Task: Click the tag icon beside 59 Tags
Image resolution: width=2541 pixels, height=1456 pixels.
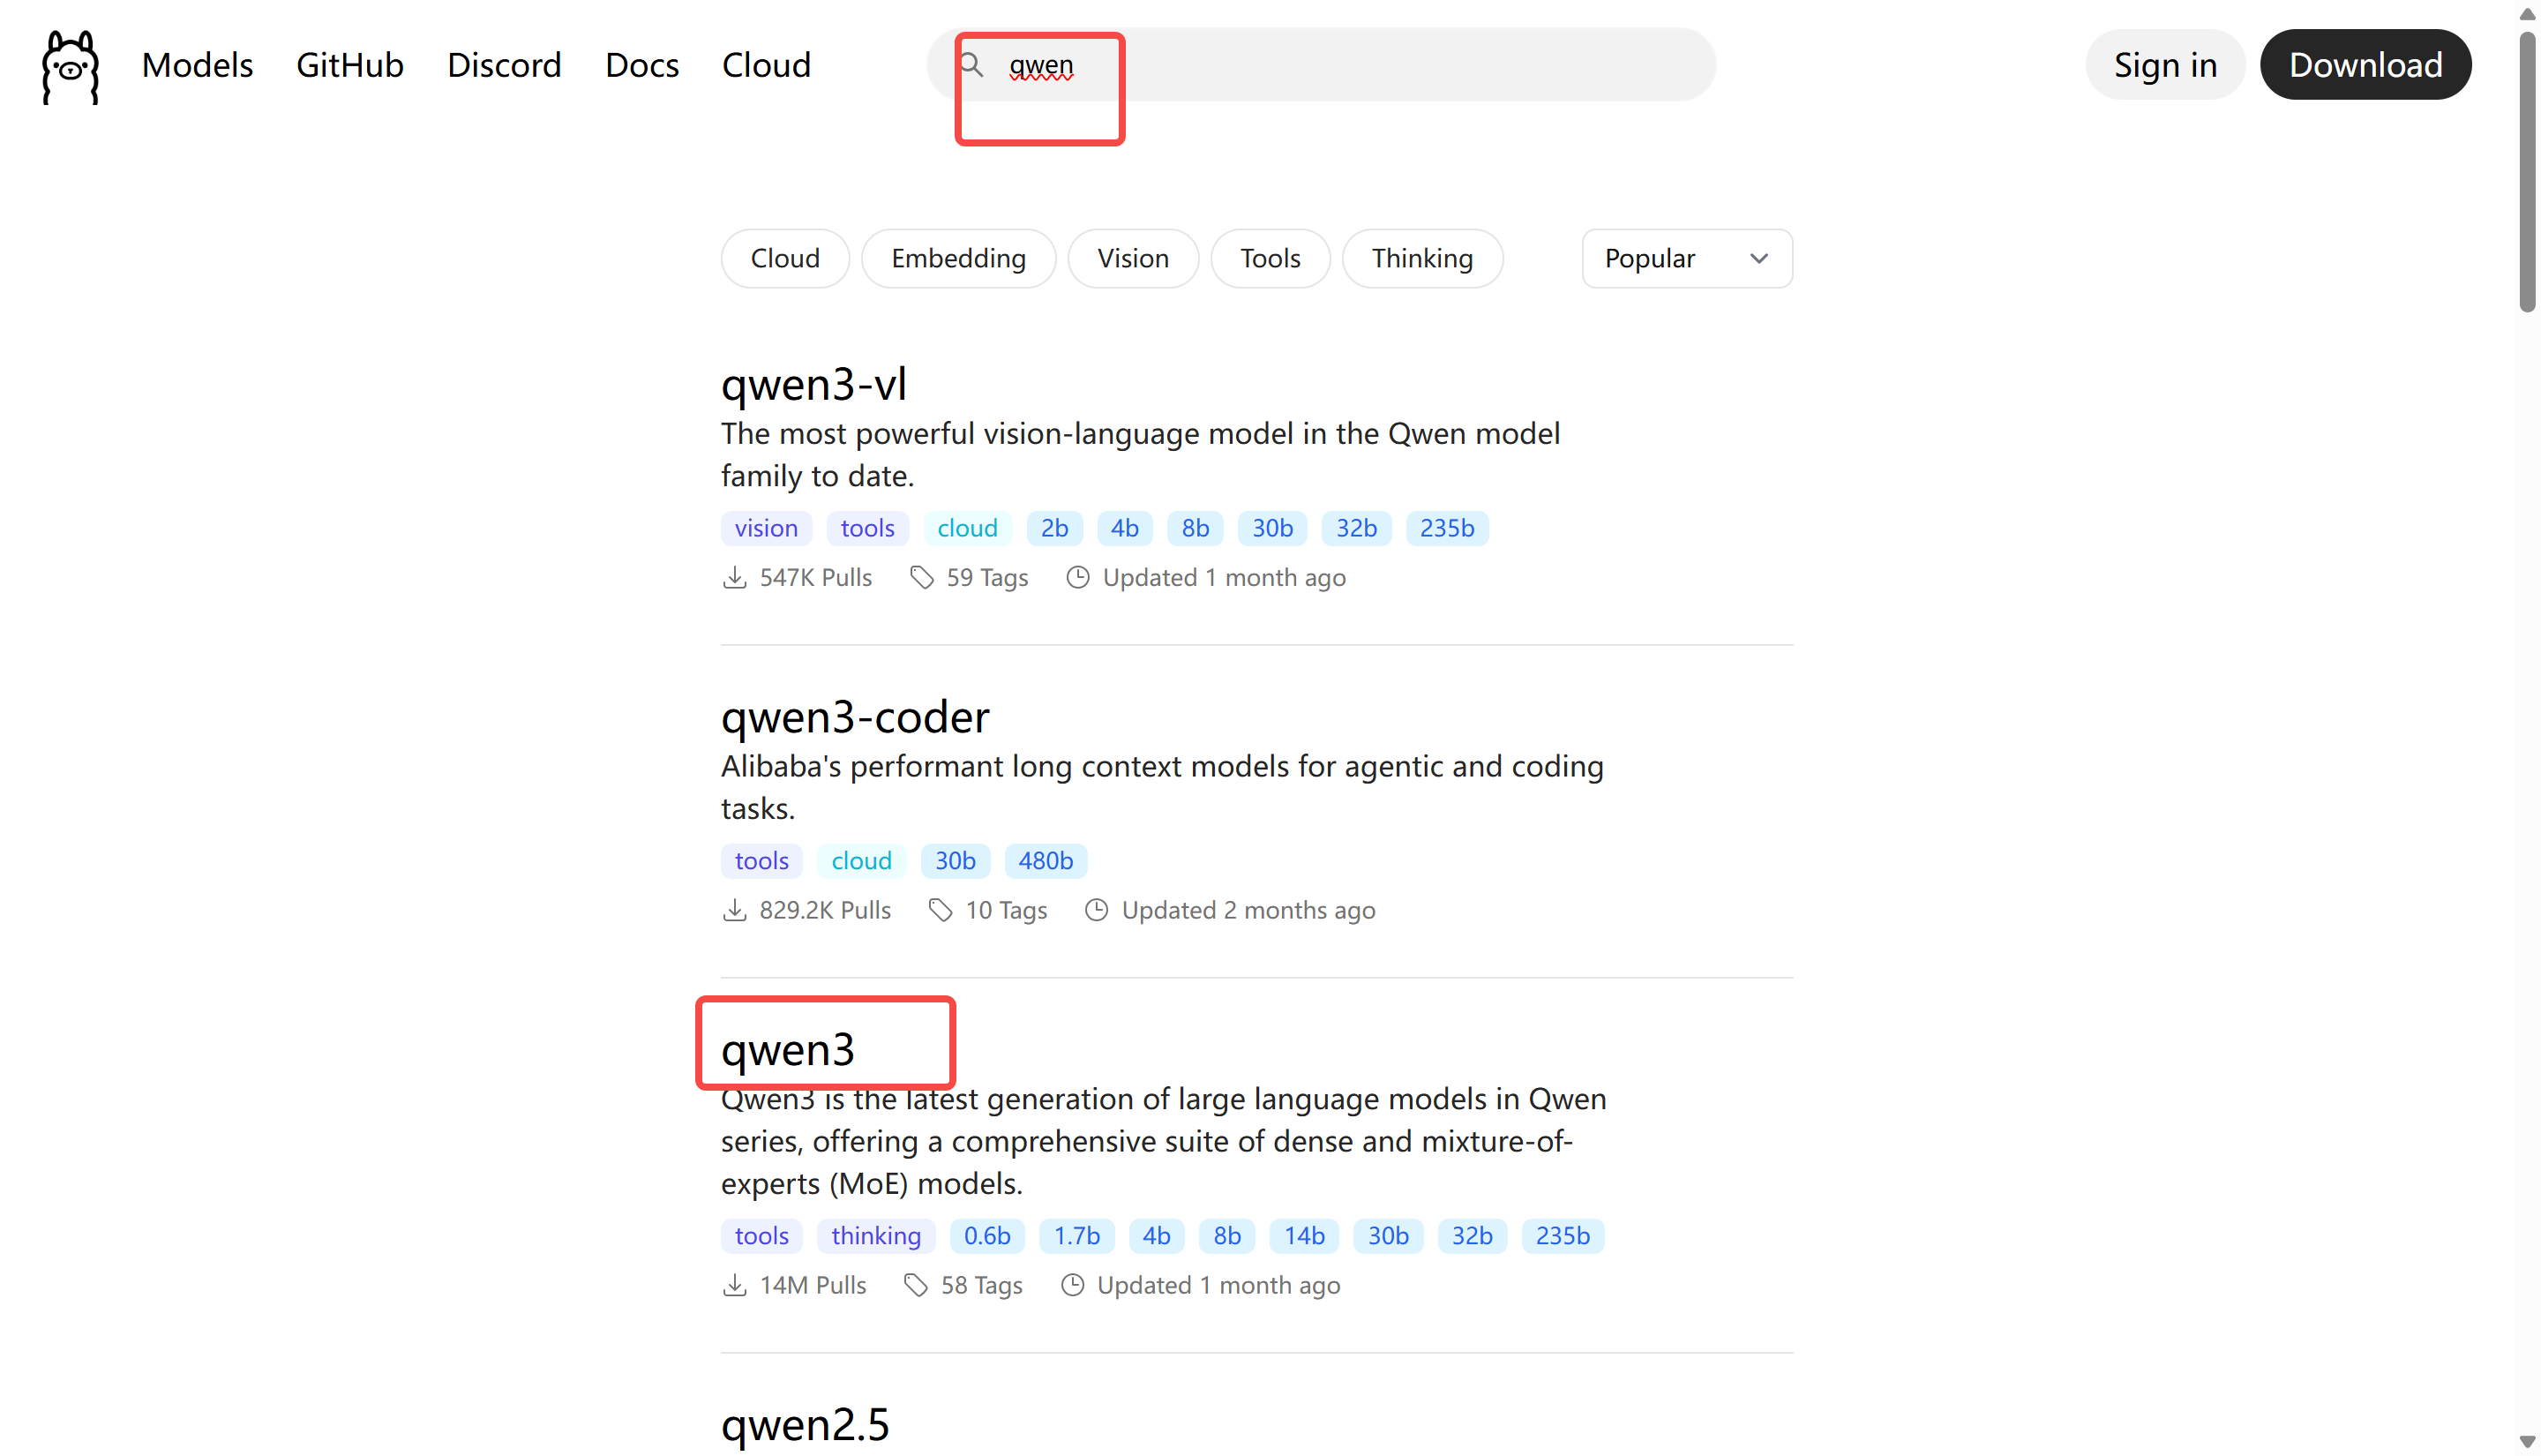Action: pyautogui.click(x=920, y=577)
